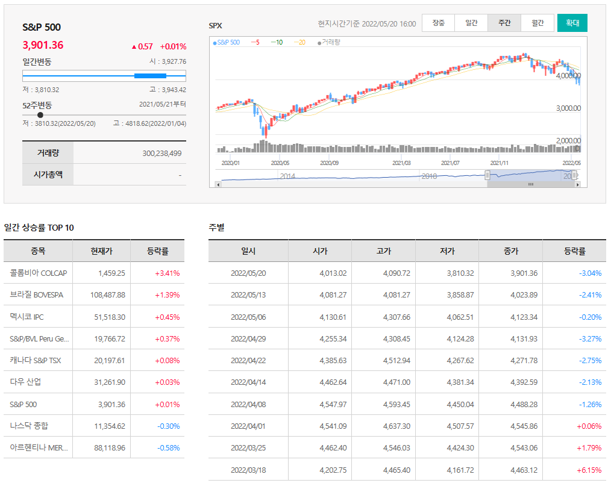611x486 pixels.
Task: Open 멕시코 IPC index
Action: pos(27,317)
